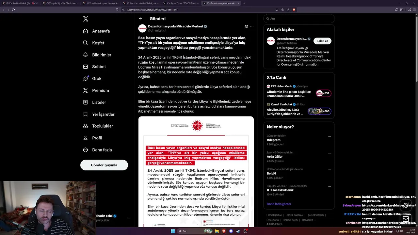Screen dimensions: 418x235
Task: Open the post's three-dot more menu
Action: click(252, 26)
